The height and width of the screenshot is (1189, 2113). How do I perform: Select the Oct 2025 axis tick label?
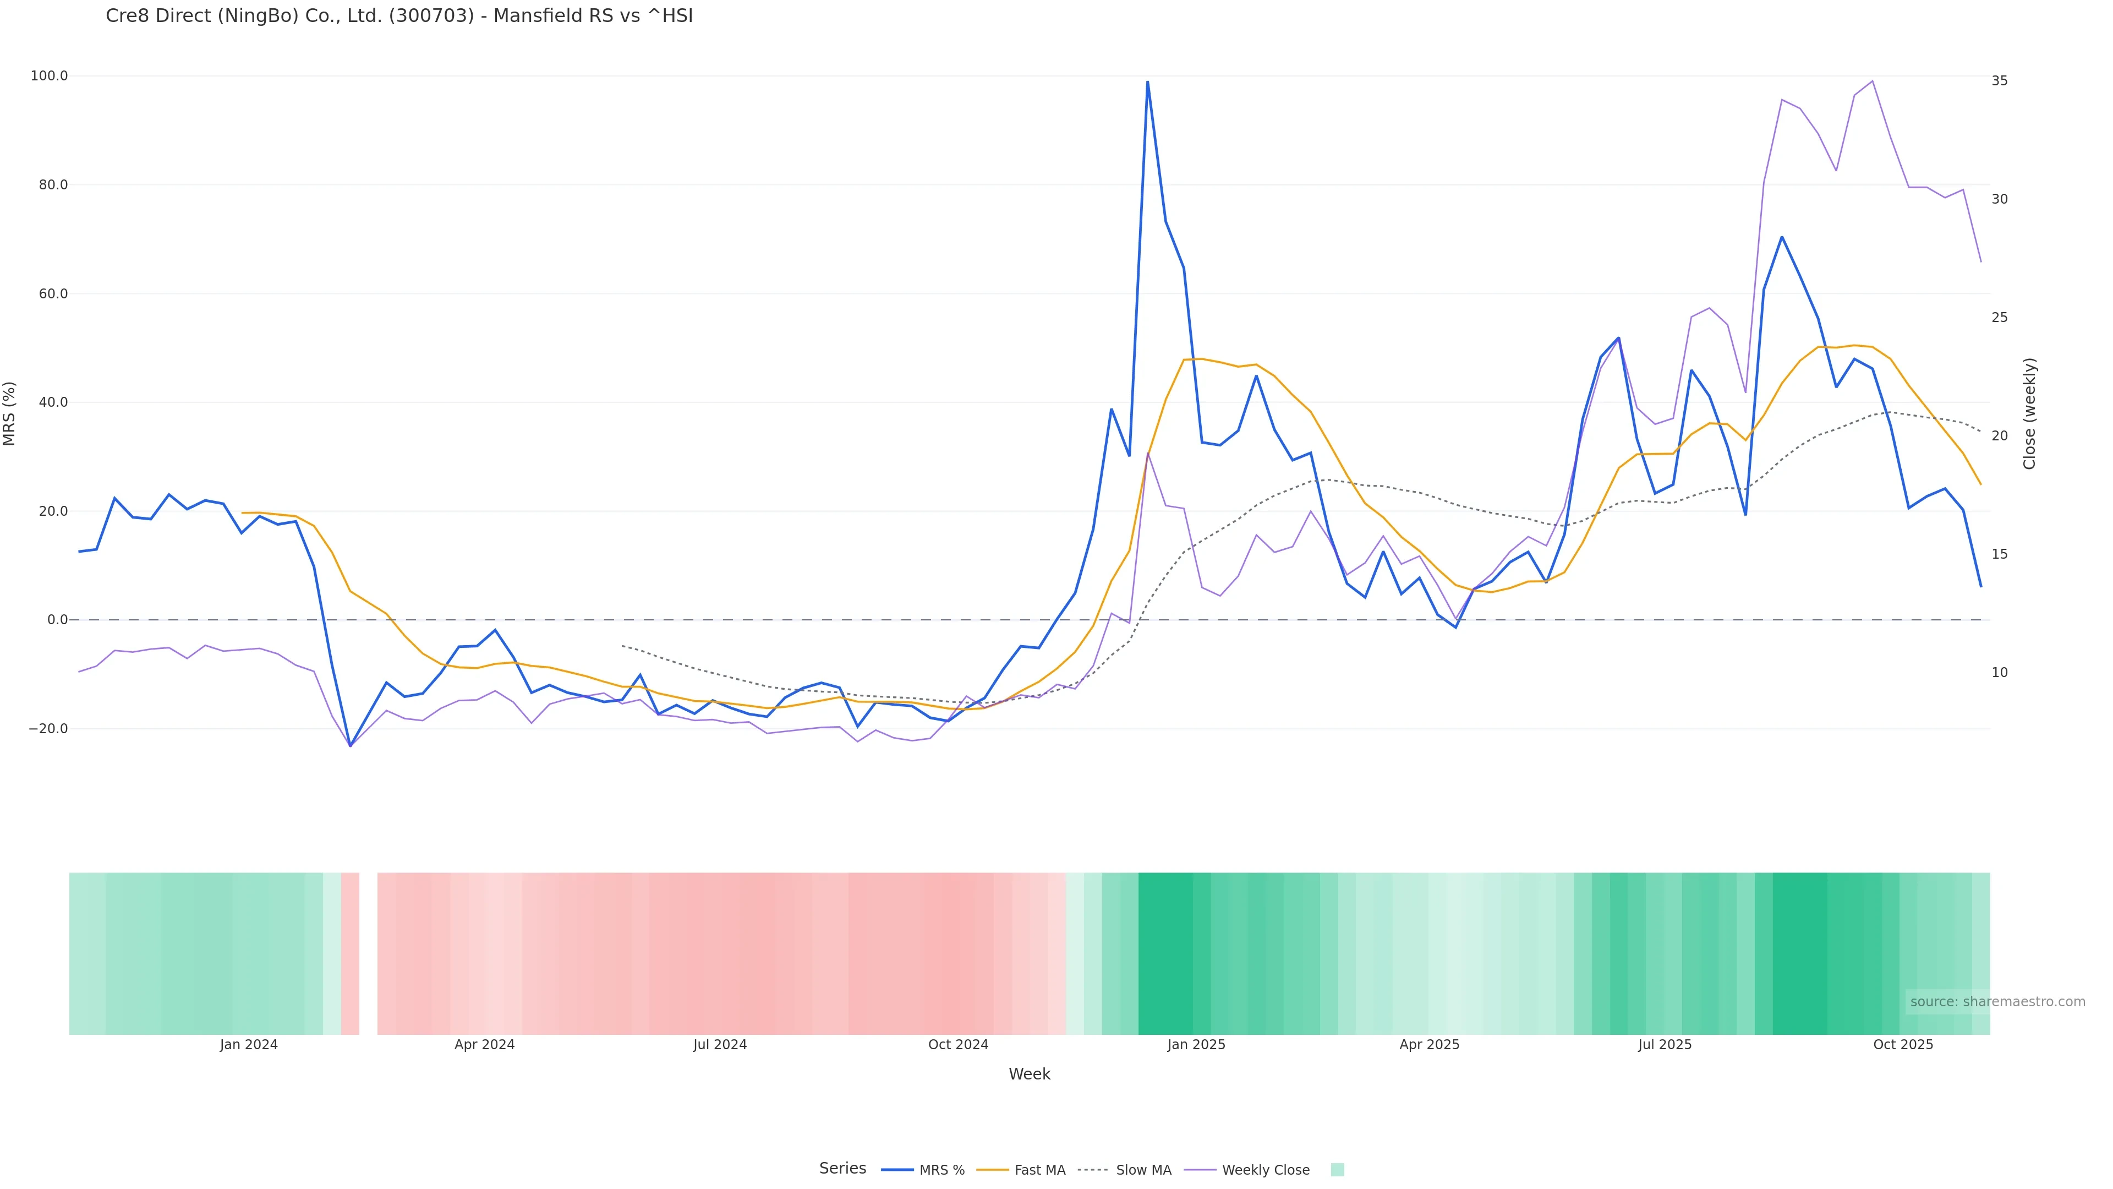click(1903, 1045)
